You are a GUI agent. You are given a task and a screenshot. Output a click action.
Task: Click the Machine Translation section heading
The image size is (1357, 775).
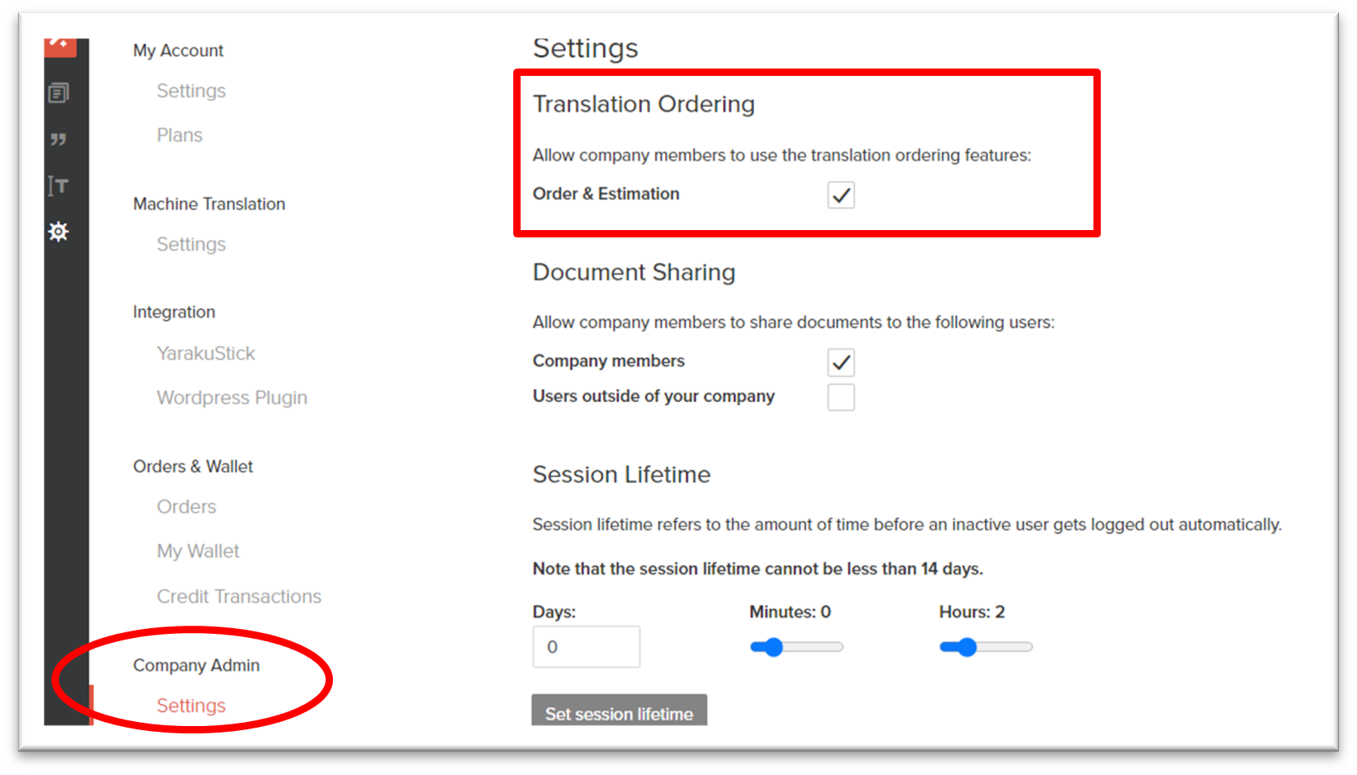209,204
